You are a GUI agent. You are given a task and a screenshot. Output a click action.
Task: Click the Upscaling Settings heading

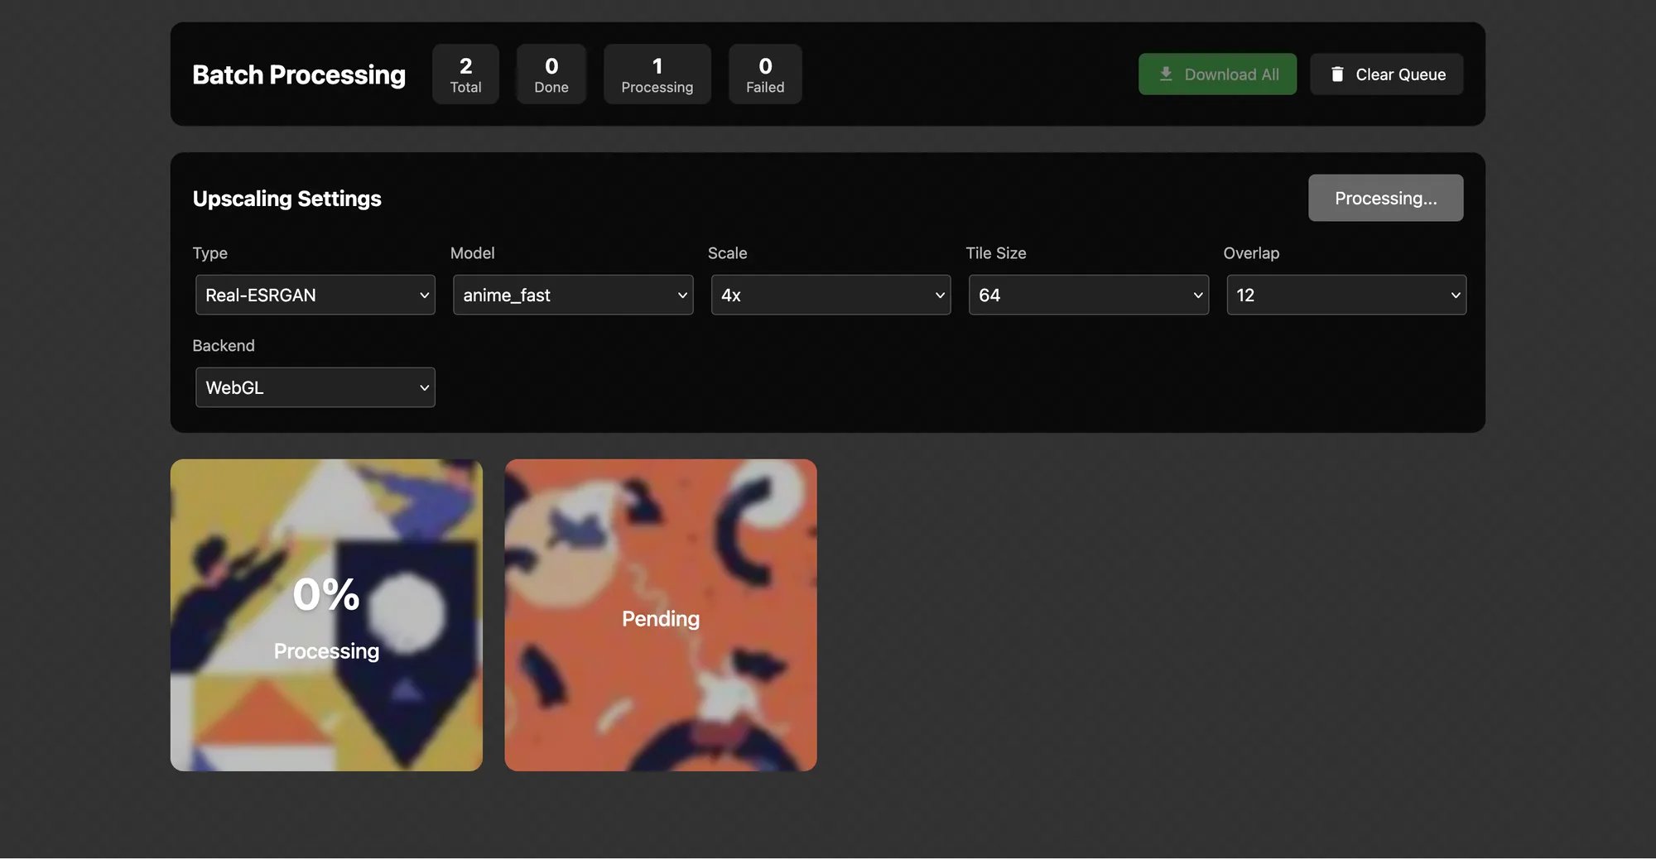(x=286, y=199)
